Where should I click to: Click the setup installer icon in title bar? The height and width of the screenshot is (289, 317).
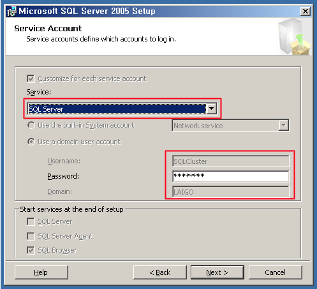click(x=11, y=11)
